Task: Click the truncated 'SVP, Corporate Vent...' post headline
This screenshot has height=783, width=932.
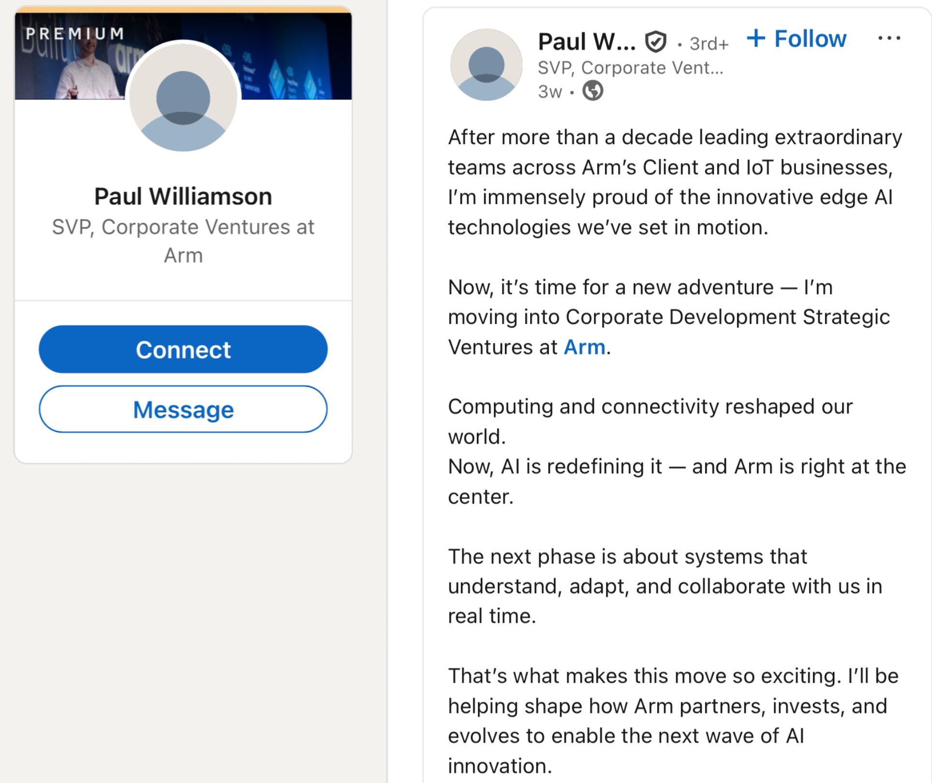Action: (630, 68)
